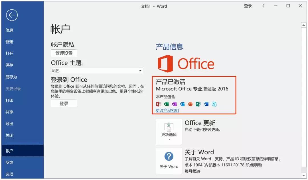Click the Skype for Business icon
Screen dimensions: 308x180
[214, 104]
